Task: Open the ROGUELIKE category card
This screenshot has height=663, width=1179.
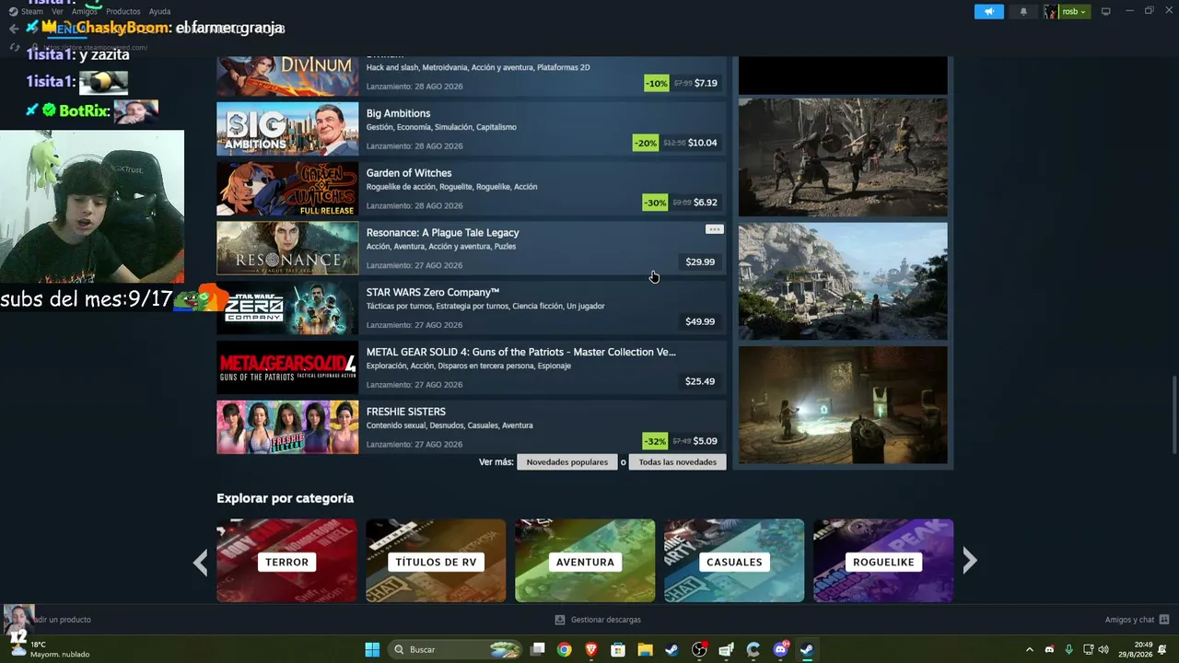Action: [x=883, y=561]
